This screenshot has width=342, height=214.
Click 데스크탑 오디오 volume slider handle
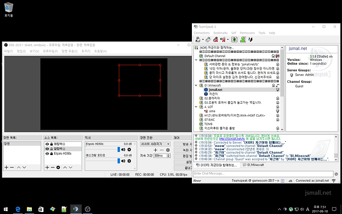pyautogui.click(x=119, y=161)
